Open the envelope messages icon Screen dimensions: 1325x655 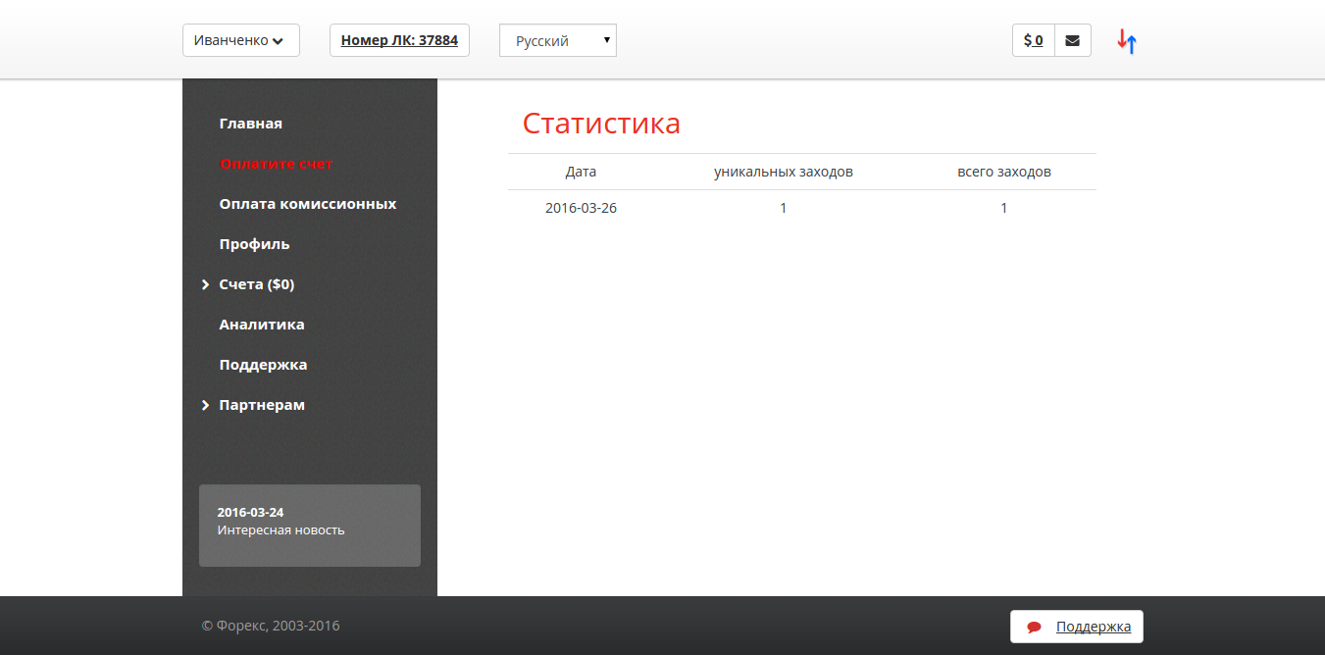tap(1073, 40)
